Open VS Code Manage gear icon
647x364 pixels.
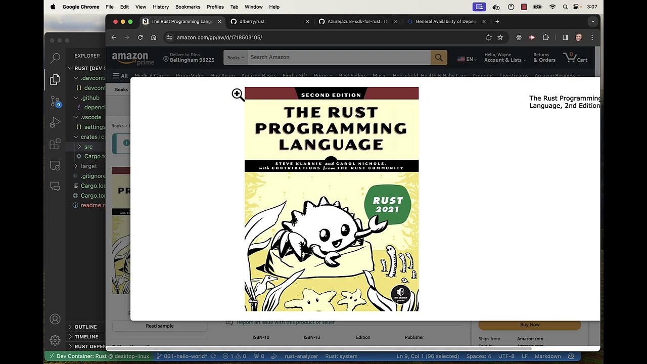click(55, 340)
